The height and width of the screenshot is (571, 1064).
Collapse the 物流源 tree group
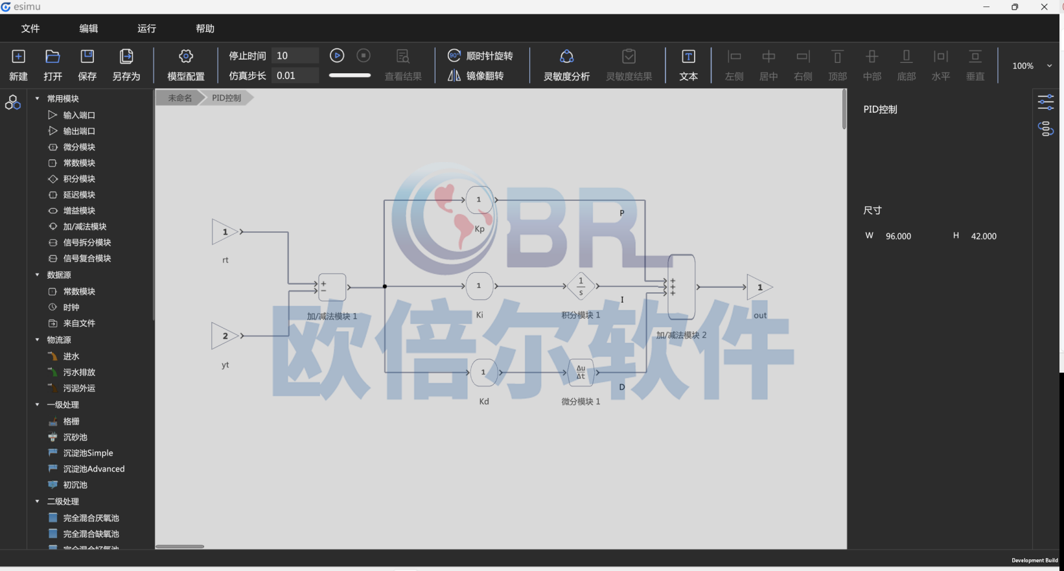[37, 340]
